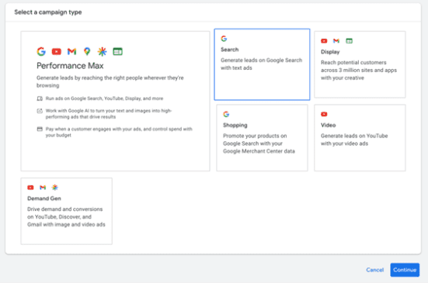Click 'Drive demand and conversions' description
The height and width of the screenshot is (283, 428).
66,217
